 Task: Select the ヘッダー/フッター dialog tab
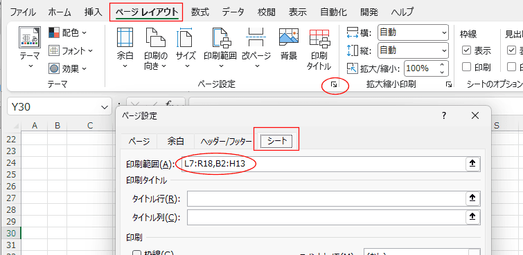pyautogui.click(x=226, y=141)
